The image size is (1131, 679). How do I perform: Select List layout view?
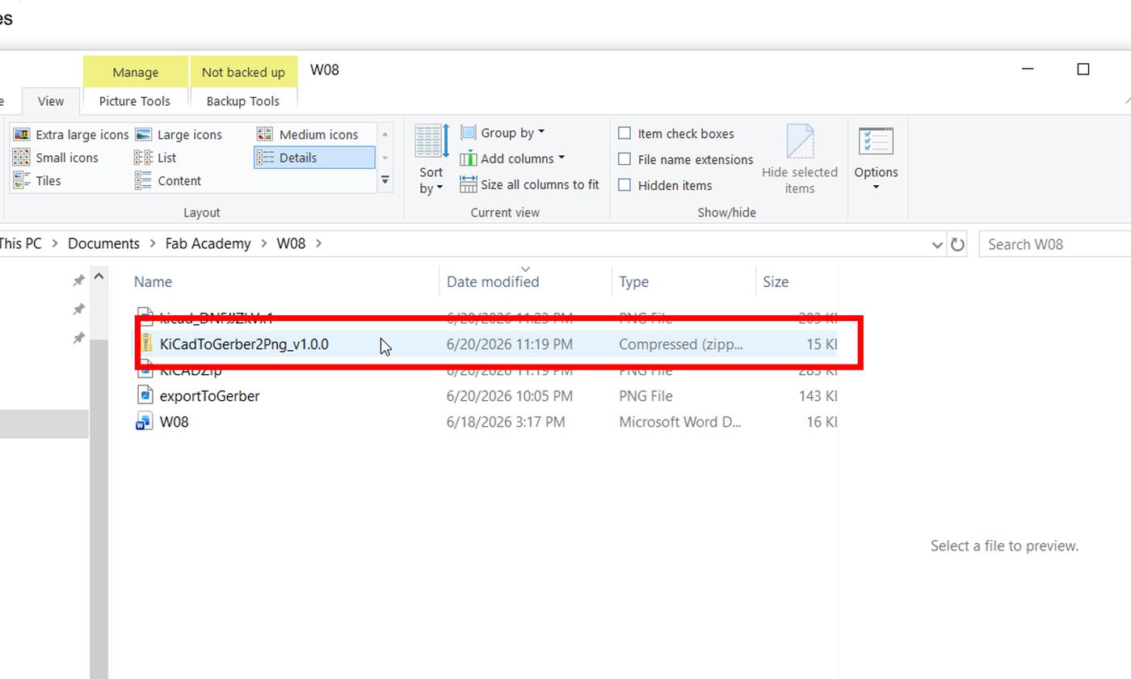click(155, 158)
